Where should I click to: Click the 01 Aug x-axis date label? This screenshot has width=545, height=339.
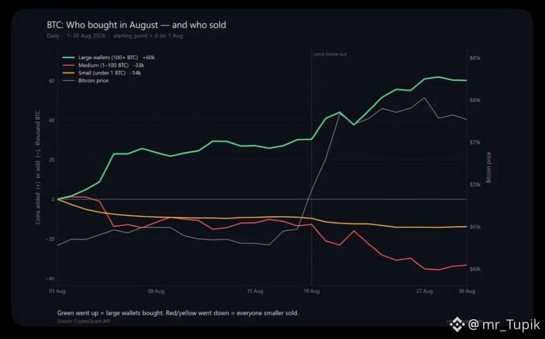click(57, 291)
